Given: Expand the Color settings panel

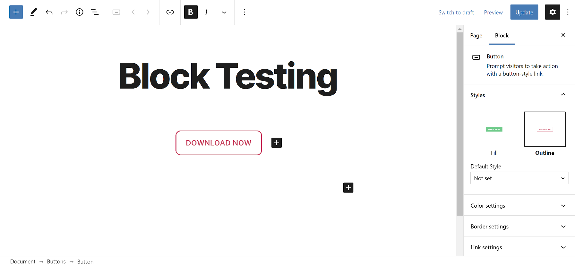Looking at the screenshot, I should point(519,206).
